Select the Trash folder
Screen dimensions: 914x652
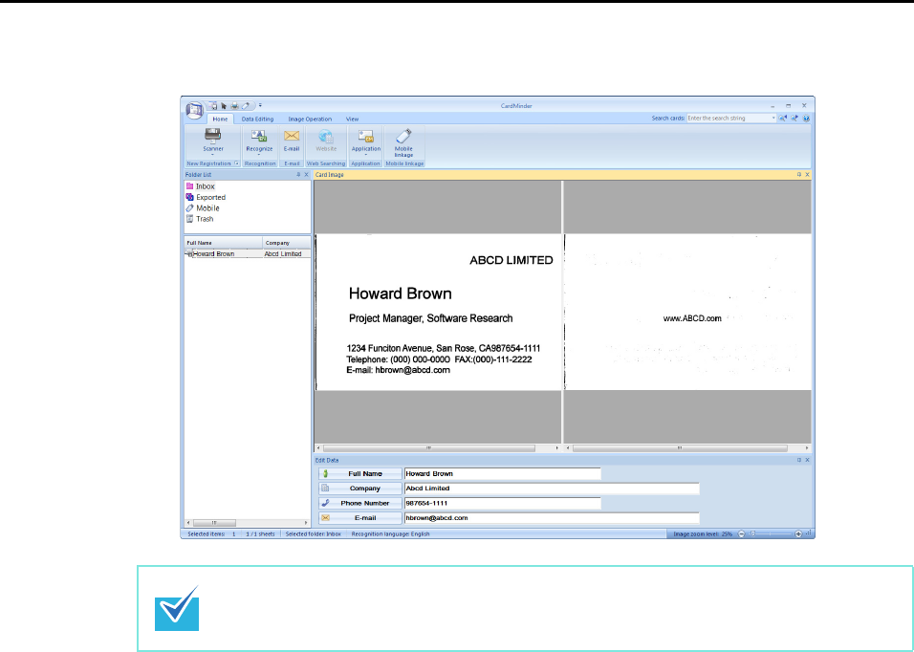pyautogui.click(x=200, y=219)
